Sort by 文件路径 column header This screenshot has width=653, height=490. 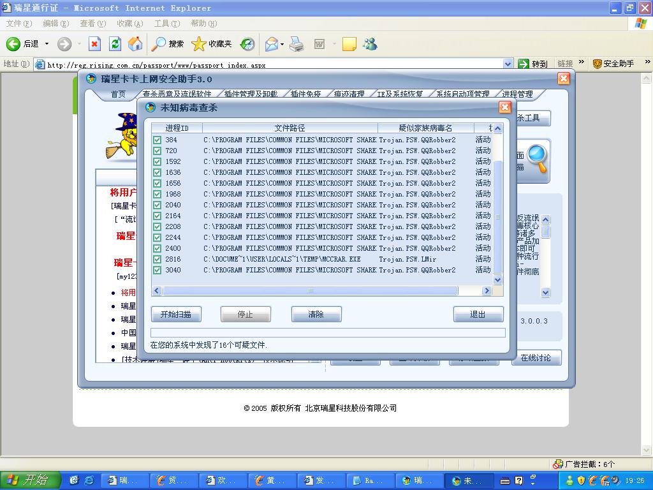pyautogui.click(x=290, y=128)
